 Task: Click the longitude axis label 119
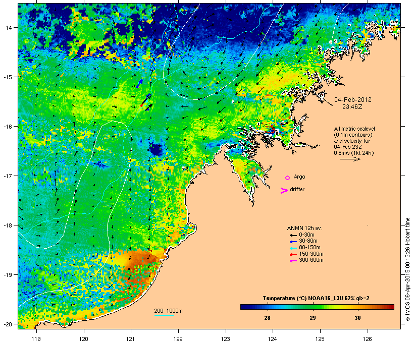pyautogui.click(x=36, y=339)
